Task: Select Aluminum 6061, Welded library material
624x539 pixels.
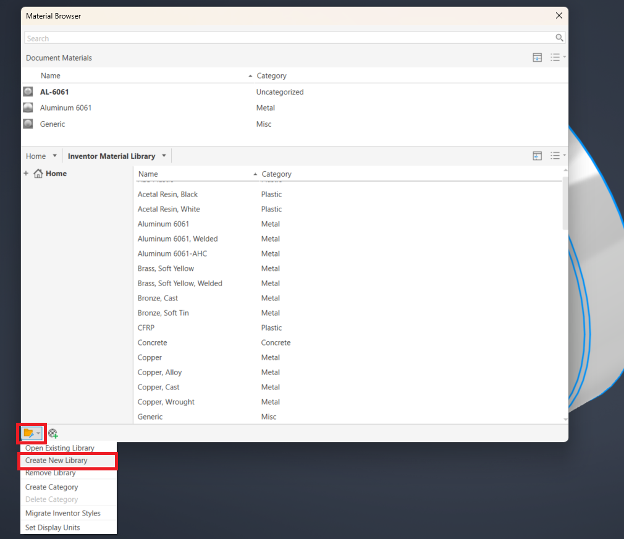Action: [x=177, y=239]
